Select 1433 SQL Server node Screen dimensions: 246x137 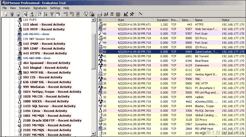coord(49,106)
